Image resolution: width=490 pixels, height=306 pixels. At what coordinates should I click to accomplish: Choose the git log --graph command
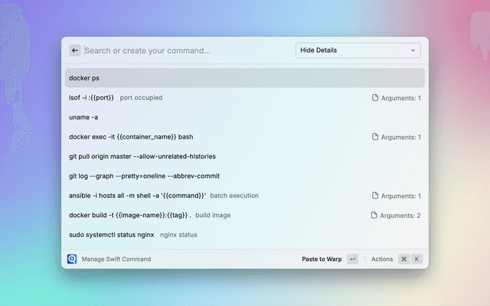(x=245, y=176)
